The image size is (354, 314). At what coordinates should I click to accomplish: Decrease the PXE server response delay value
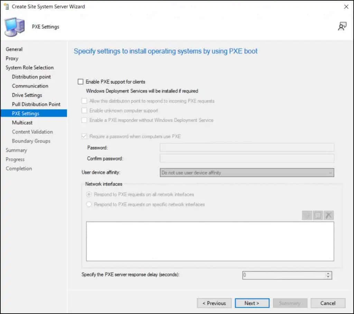click(x=328, y=277)
